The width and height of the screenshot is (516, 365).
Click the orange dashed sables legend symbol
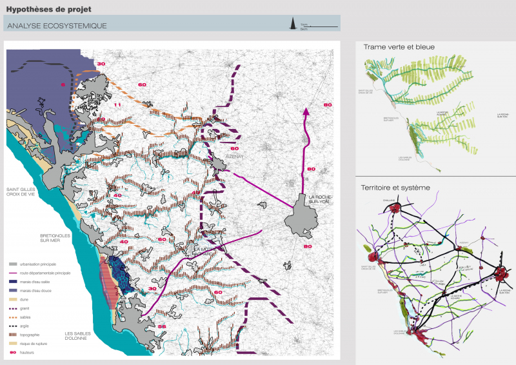click(x=12, y=317)
